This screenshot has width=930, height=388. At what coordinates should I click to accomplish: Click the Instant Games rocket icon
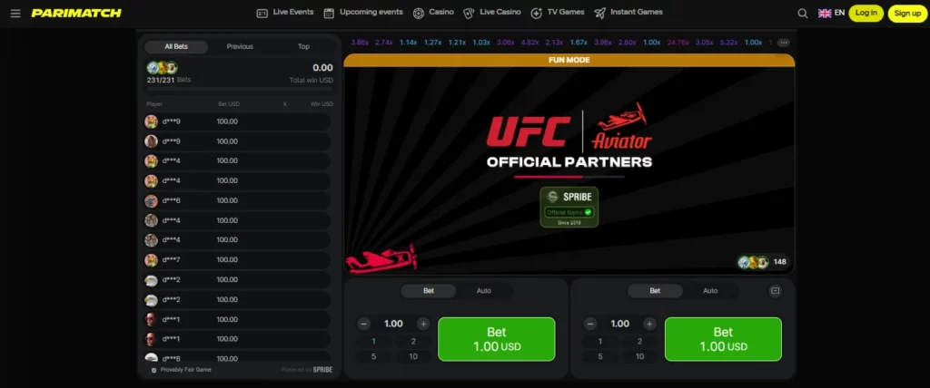click(x=599, y=13)
